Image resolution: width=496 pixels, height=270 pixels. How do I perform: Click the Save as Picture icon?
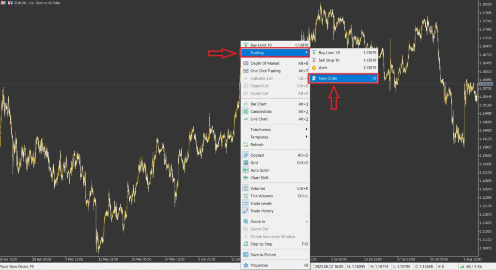246,255
